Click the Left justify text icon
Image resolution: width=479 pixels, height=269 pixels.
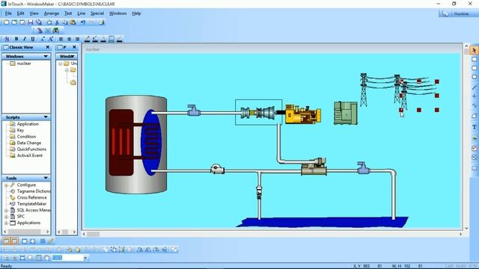pyautogui.click(x=61, y=39)
